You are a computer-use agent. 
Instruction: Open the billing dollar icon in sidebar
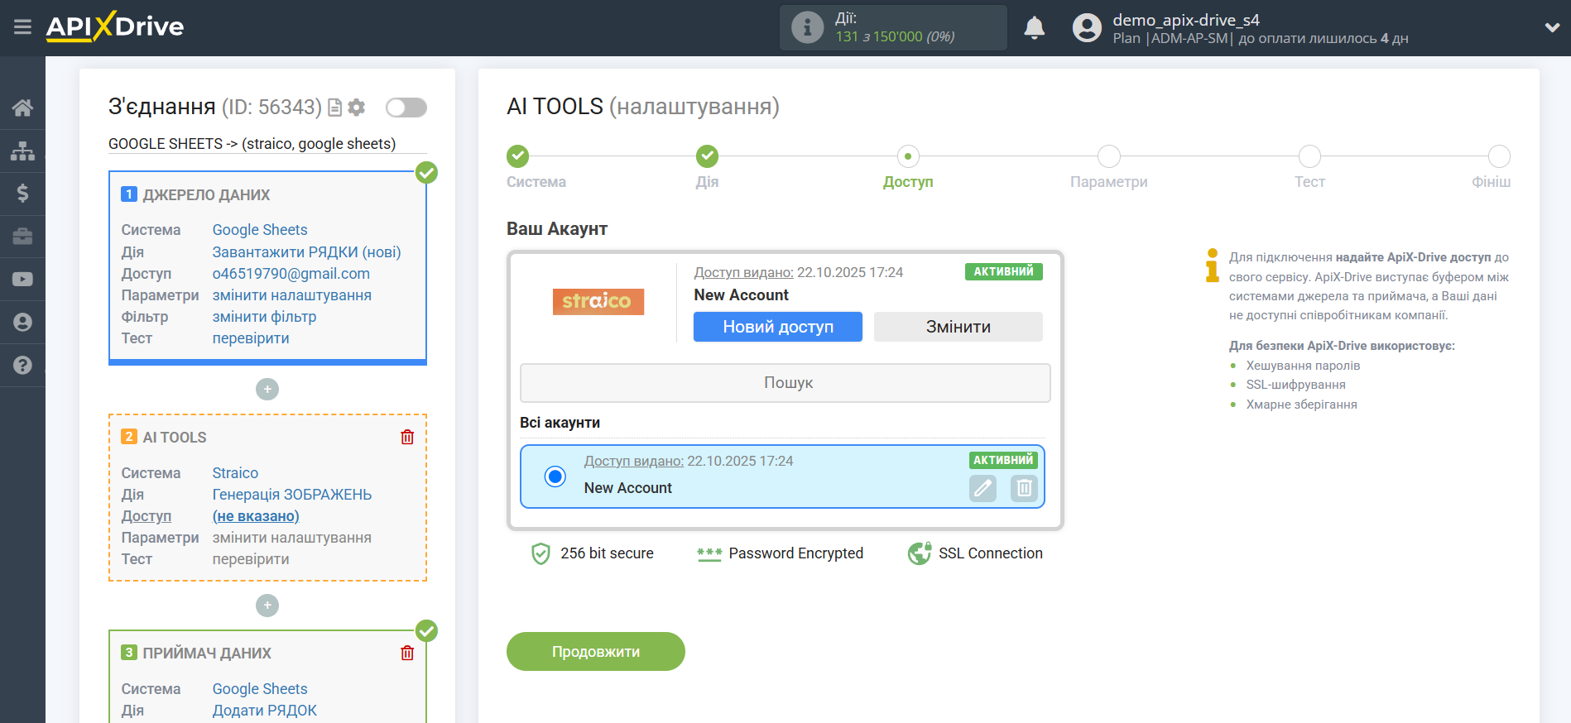coord(22,194)
